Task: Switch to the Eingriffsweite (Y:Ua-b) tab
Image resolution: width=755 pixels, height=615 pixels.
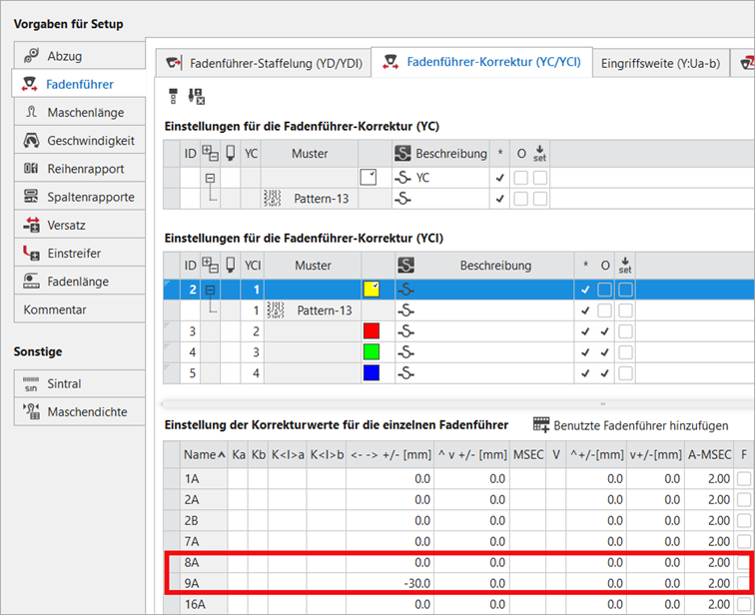Action: tap(659, 63)
